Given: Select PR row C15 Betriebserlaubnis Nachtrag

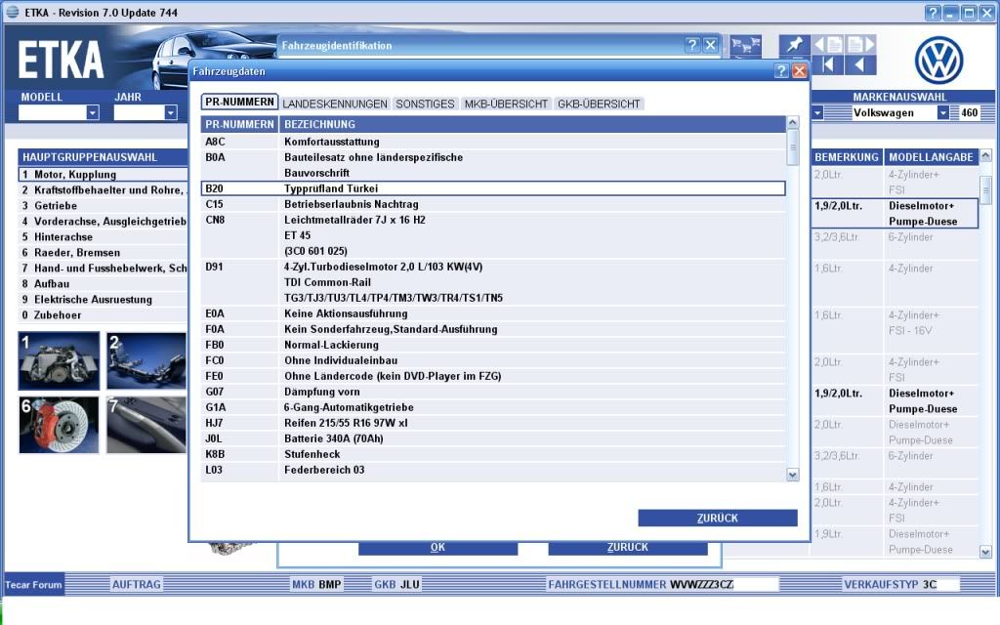Looking at the screenshot, I should pyautogui.click(x=493, y=204).
